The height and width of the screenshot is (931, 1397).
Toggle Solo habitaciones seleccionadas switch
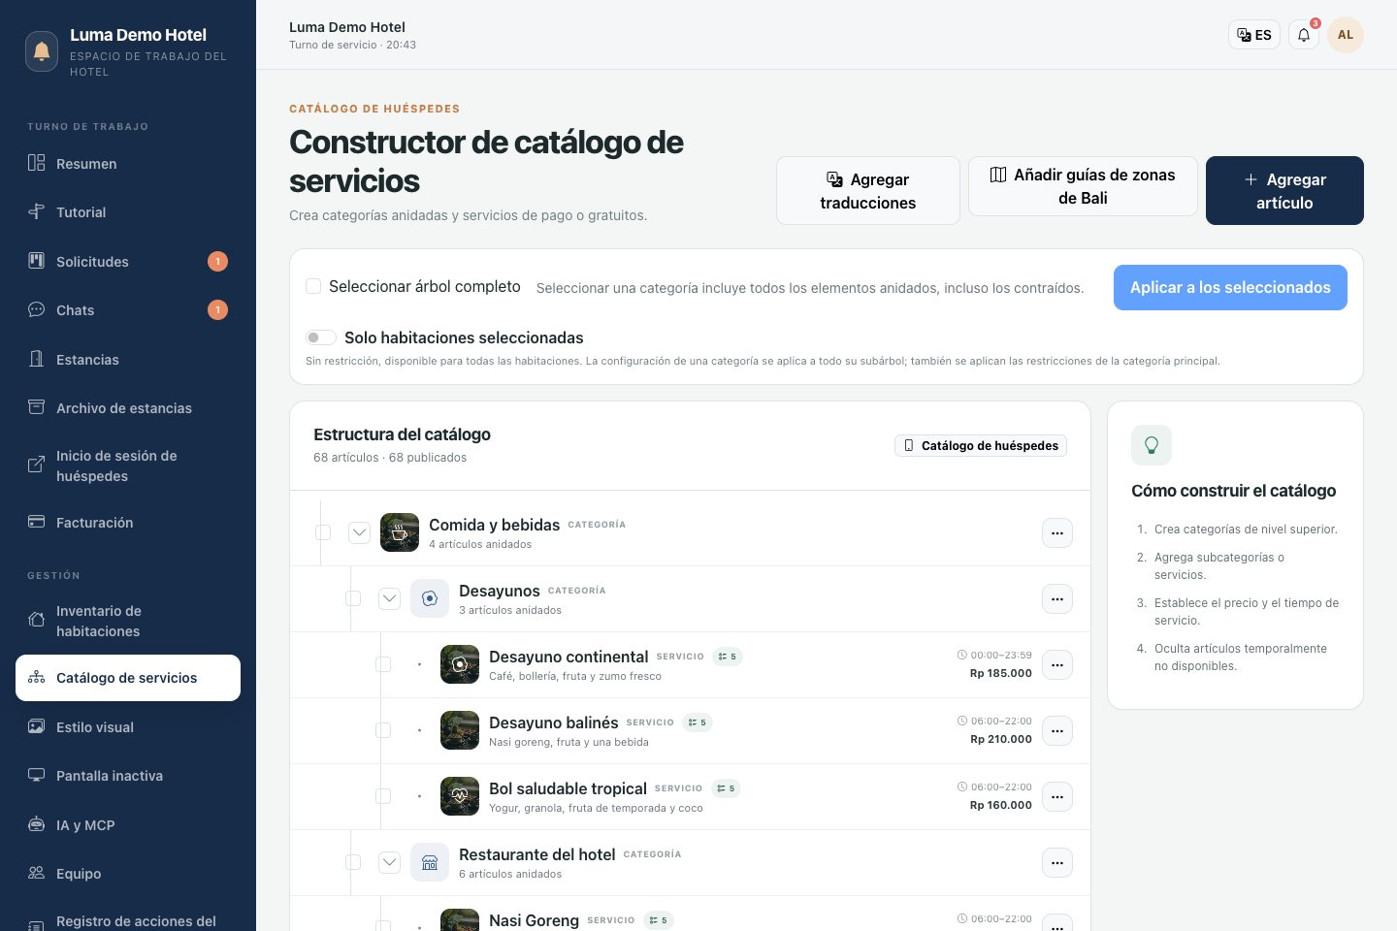click(320, 337)
